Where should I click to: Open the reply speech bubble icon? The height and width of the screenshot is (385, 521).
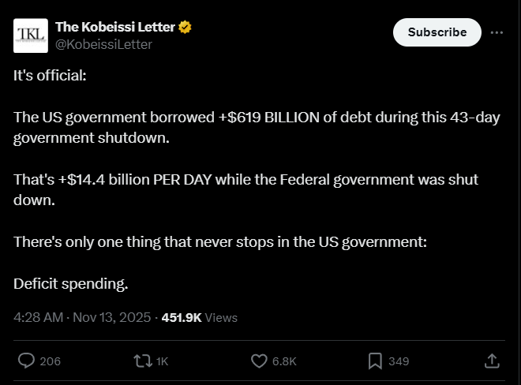[26, 361]
